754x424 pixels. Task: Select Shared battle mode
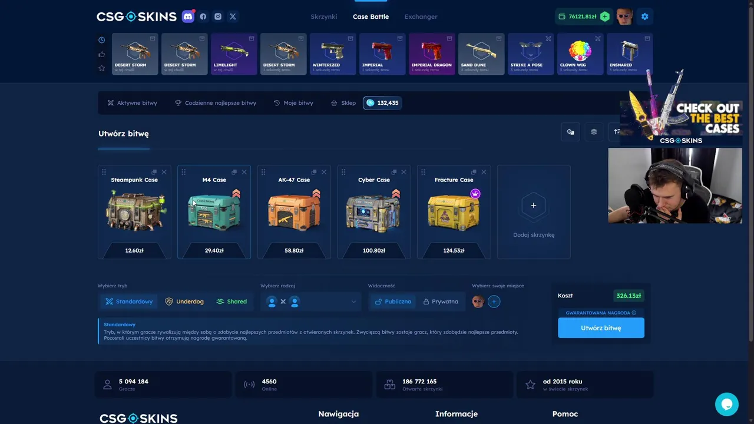pos(232,302)
